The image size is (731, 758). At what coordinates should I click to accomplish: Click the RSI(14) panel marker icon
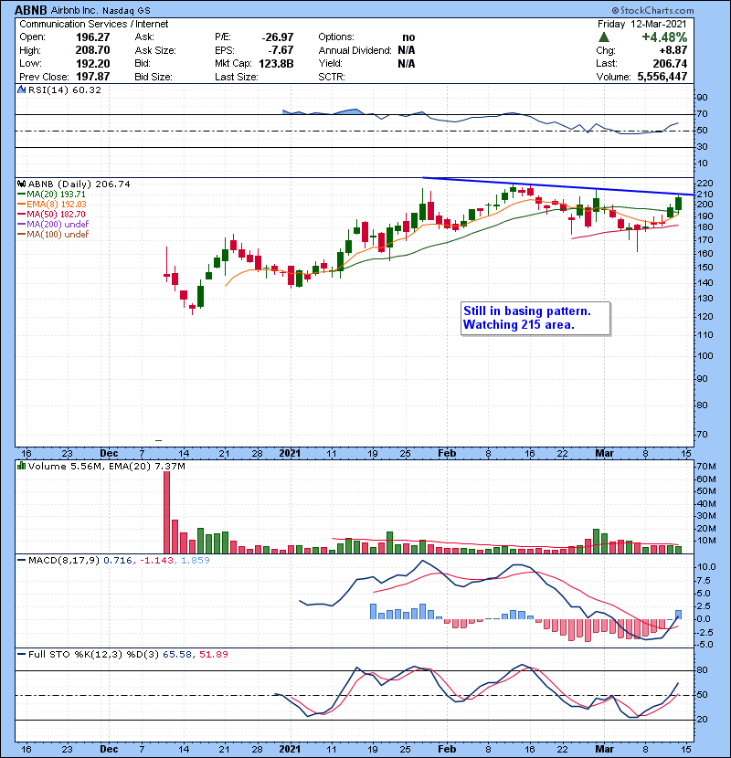(21, 90)
